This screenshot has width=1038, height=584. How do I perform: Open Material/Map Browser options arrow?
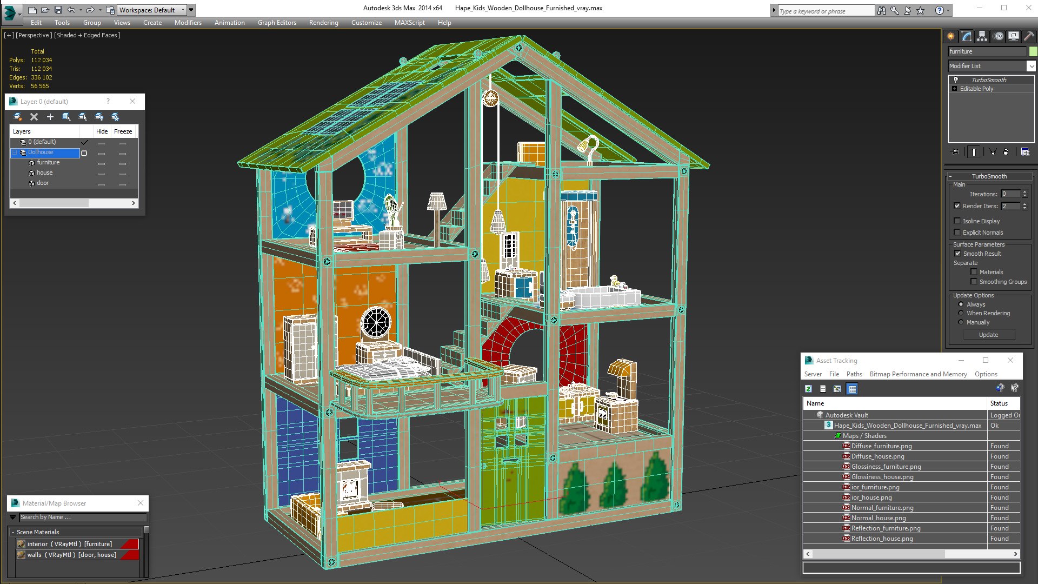coord(13,517)
